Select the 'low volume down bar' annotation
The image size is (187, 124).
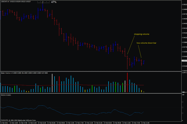(x=146, y=43)
